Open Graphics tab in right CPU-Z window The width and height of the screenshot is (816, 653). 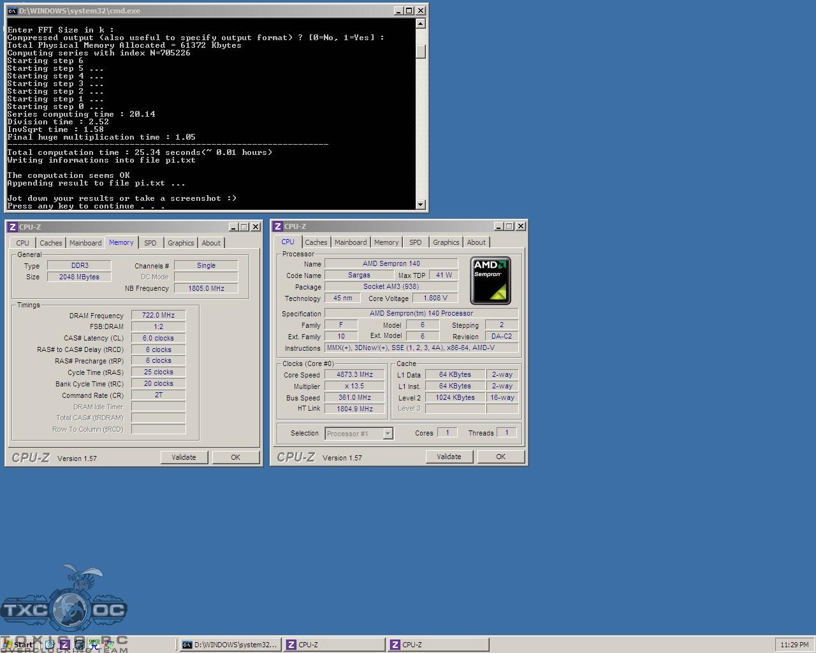[446, 242]
